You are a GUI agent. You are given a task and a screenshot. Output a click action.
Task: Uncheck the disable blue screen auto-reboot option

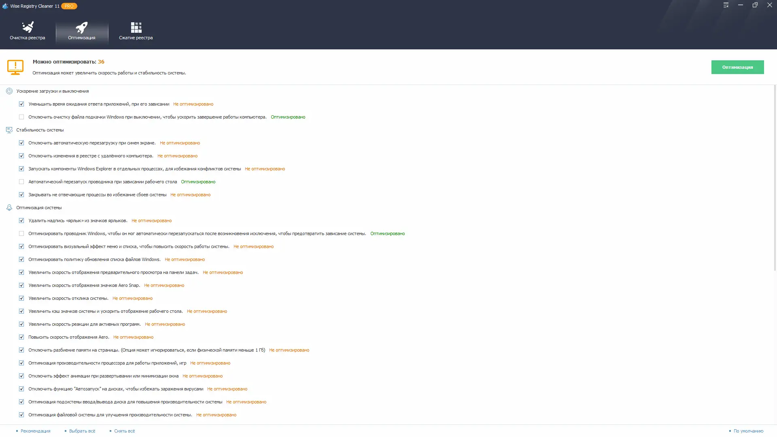tap(21, 143)
